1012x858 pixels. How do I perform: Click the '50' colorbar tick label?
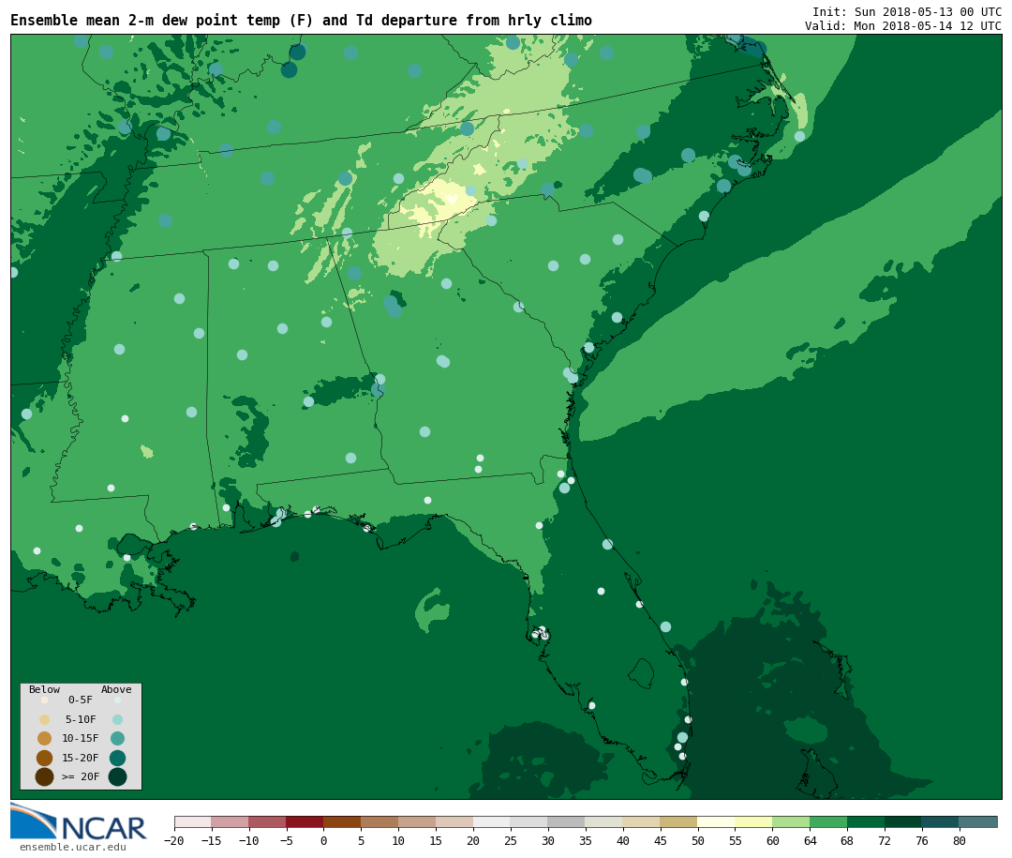coord(698,840)
